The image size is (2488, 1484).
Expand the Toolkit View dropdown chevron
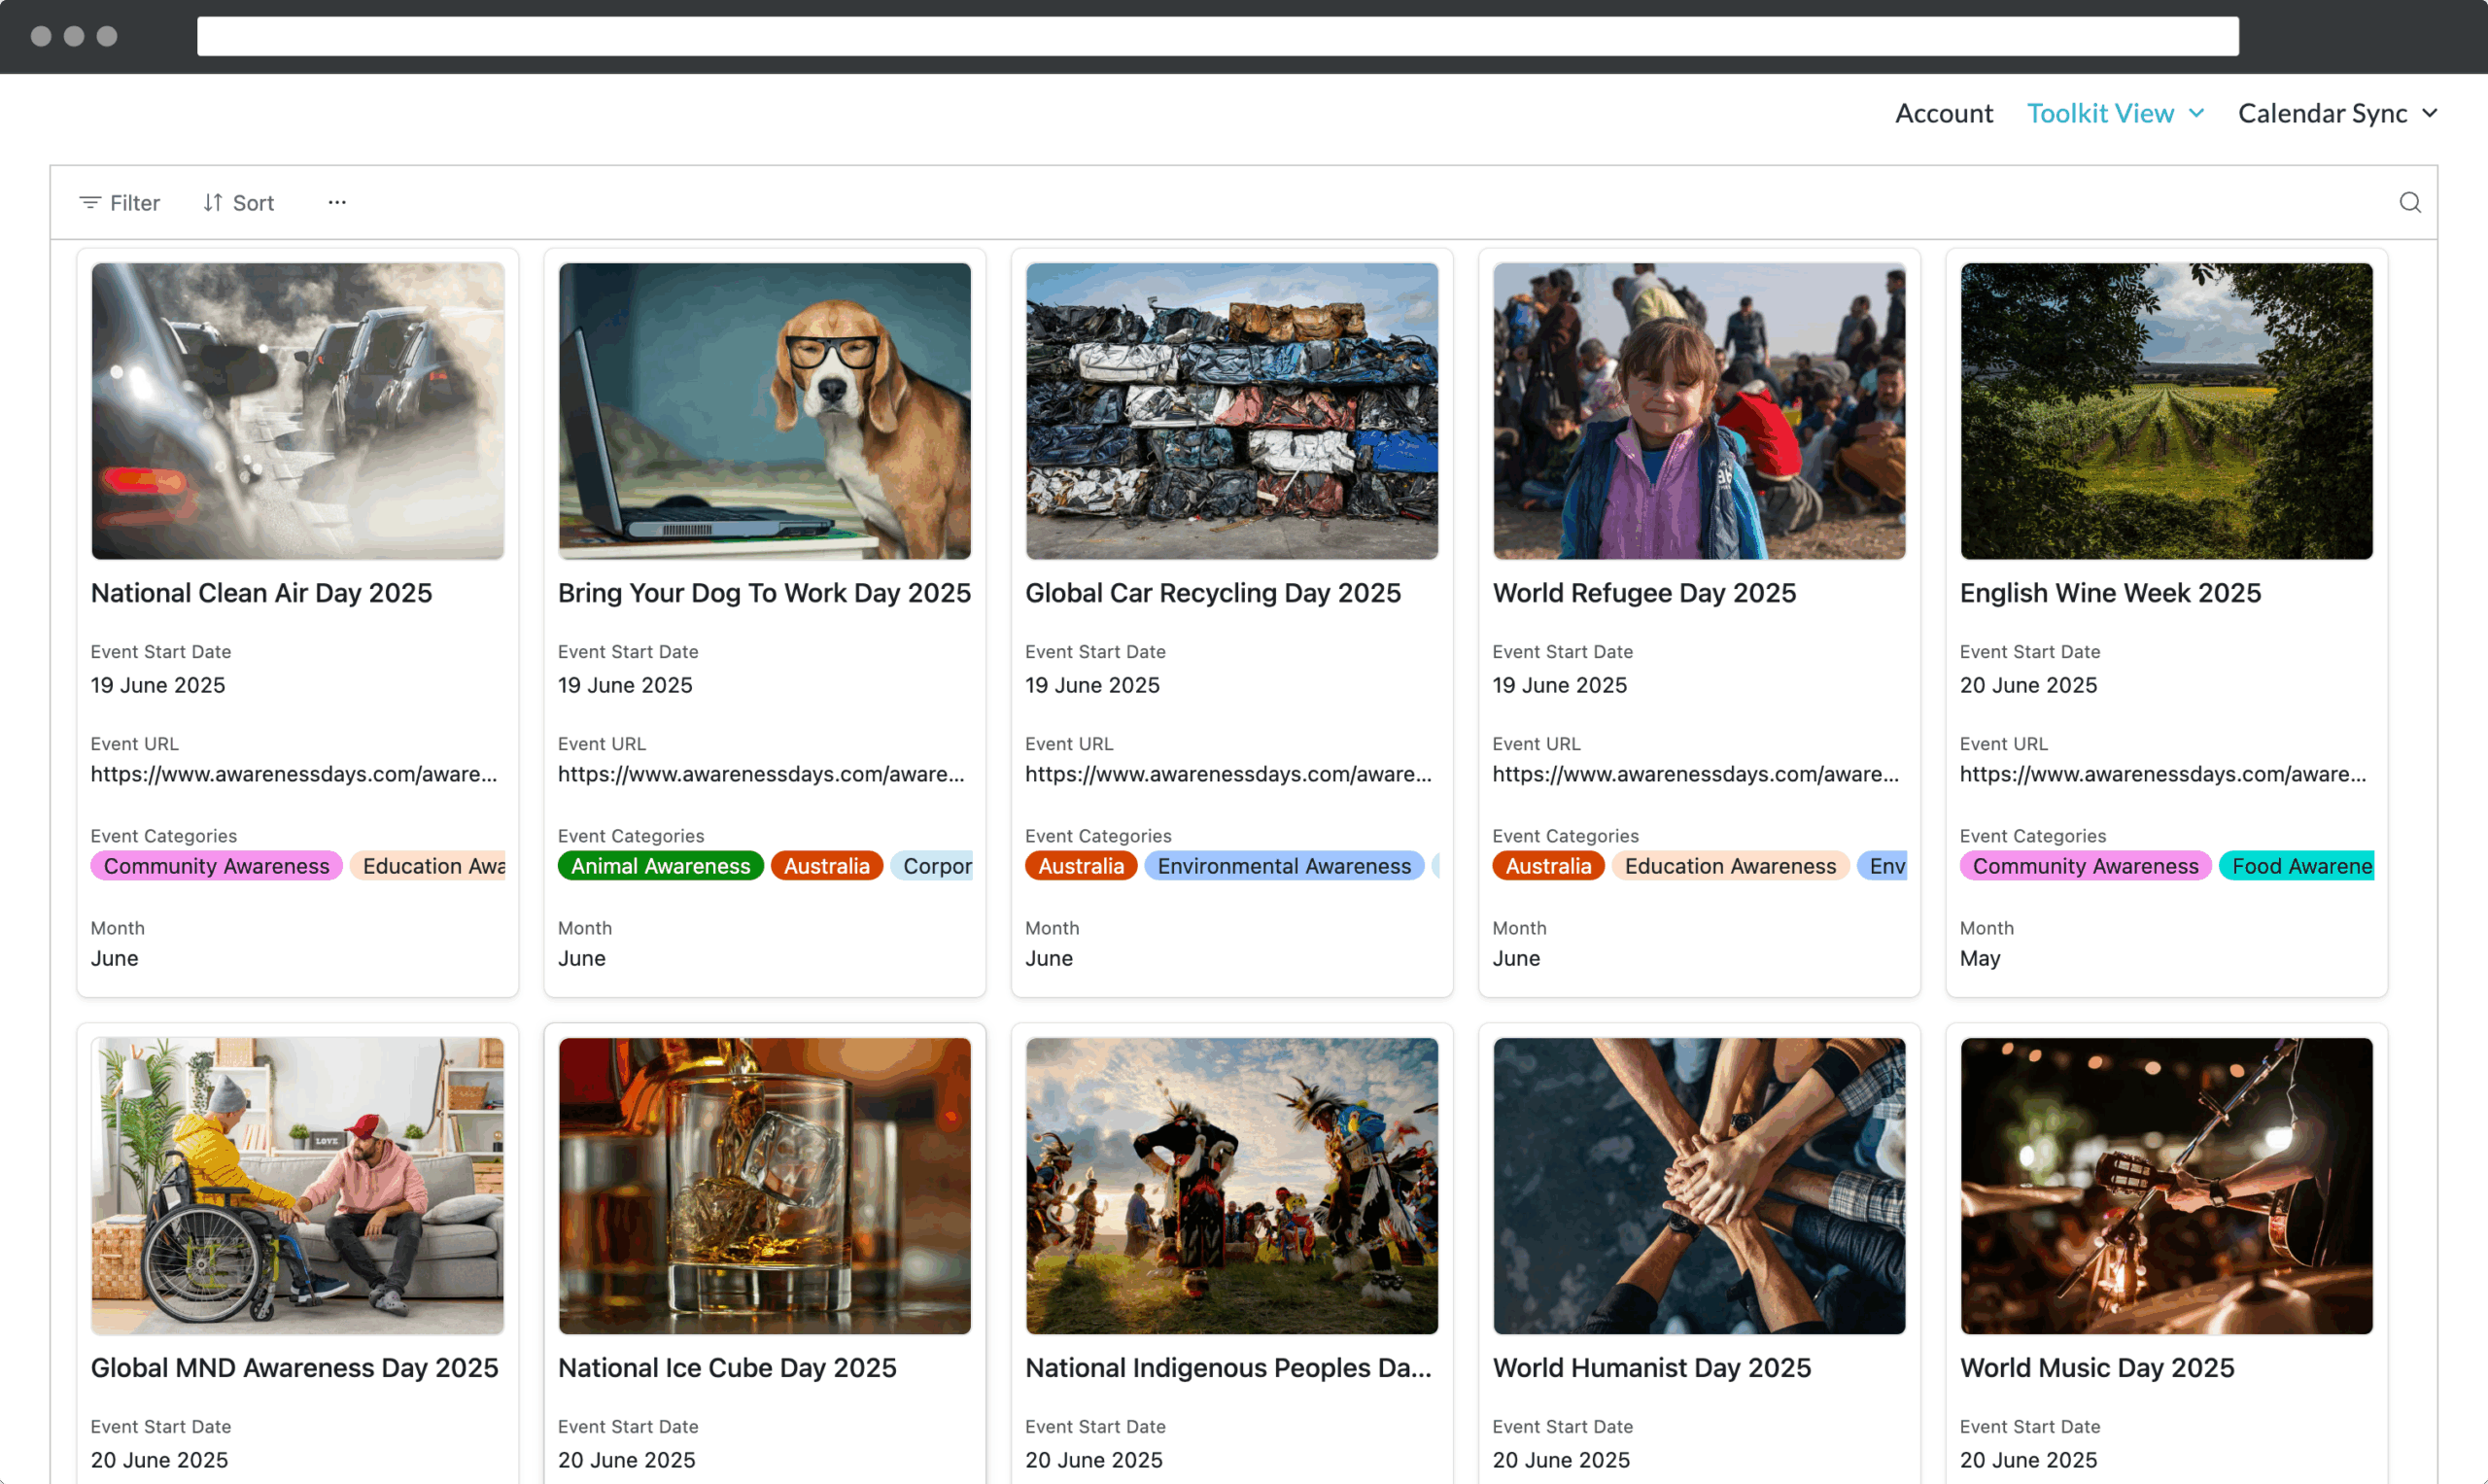point(2197,113)
